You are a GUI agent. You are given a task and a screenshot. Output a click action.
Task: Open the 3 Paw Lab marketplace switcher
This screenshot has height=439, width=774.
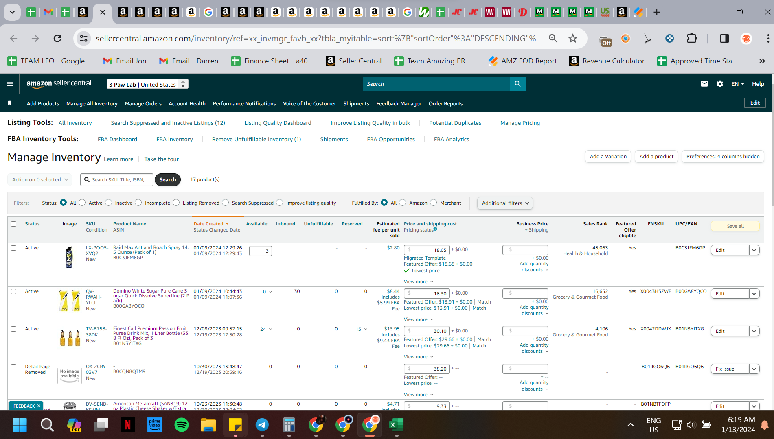[x=147, y=84]
